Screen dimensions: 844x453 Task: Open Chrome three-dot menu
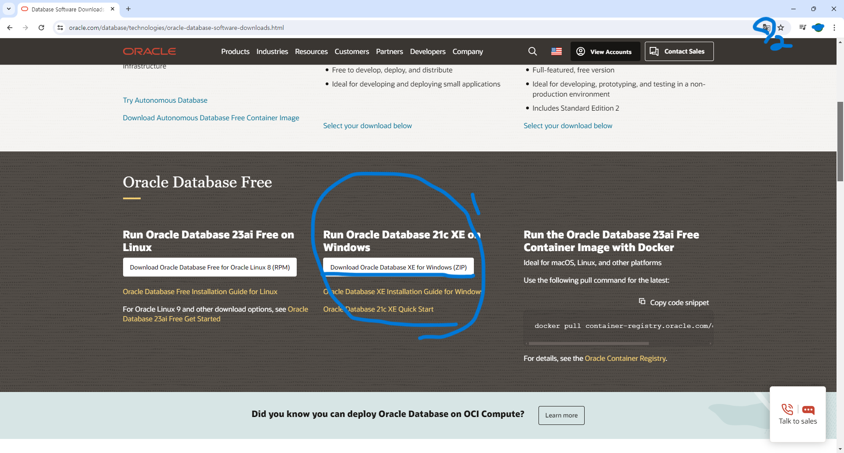(x=834, y=28)
